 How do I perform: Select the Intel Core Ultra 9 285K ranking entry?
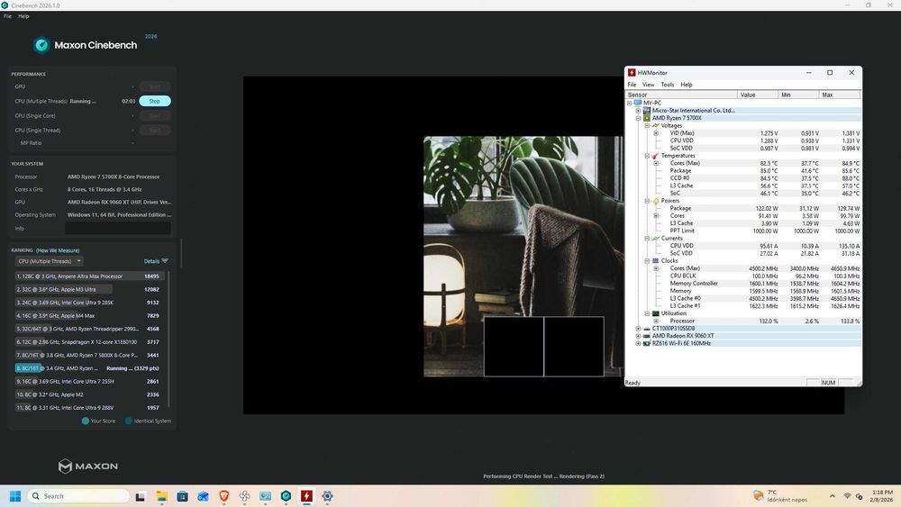(89, 303)
